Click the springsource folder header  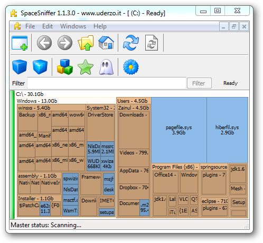214,167
